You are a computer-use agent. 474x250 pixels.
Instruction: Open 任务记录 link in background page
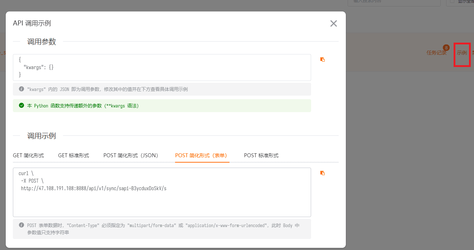click(436, 53)
